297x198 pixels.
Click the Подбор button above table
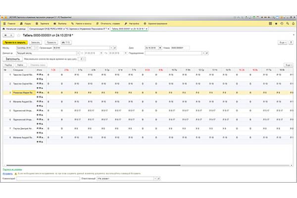tap(8, 65)
